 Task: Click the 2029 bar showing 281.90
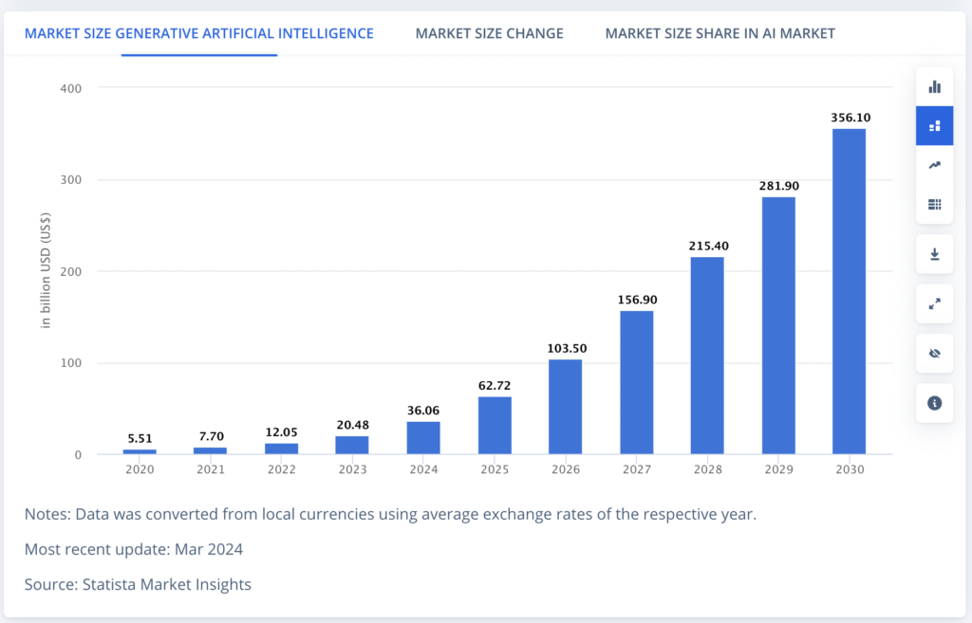click(777, 325)
